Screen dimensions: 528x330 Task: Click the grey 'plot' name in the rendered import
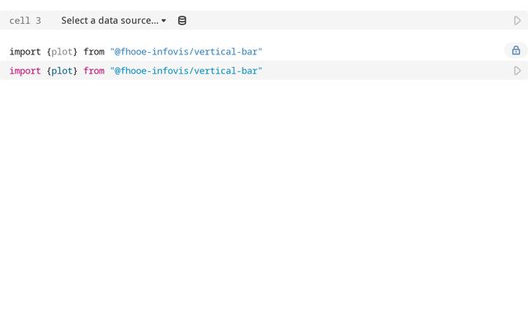[x=62, y=51]
